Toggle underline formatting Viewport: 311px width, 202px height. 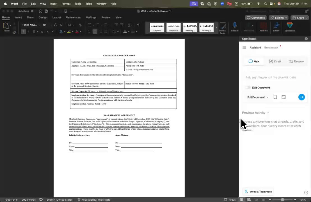pos(34,31)
